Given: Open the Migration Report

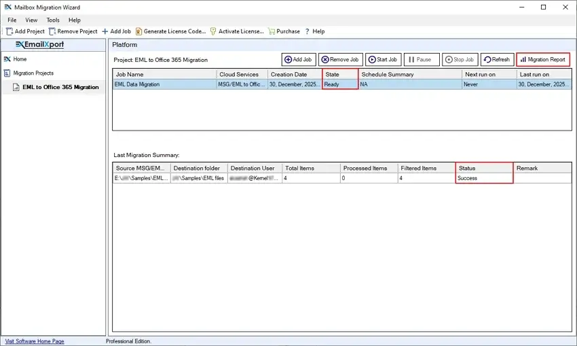Looking at the screenshot, I should pyautogui.click(x=543, y=59).
